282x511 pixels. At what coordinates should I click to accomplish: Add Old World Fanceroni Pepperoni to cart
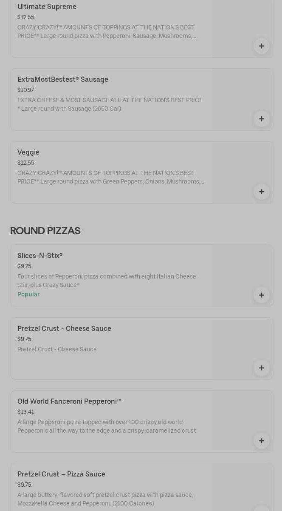pos(261,441)
